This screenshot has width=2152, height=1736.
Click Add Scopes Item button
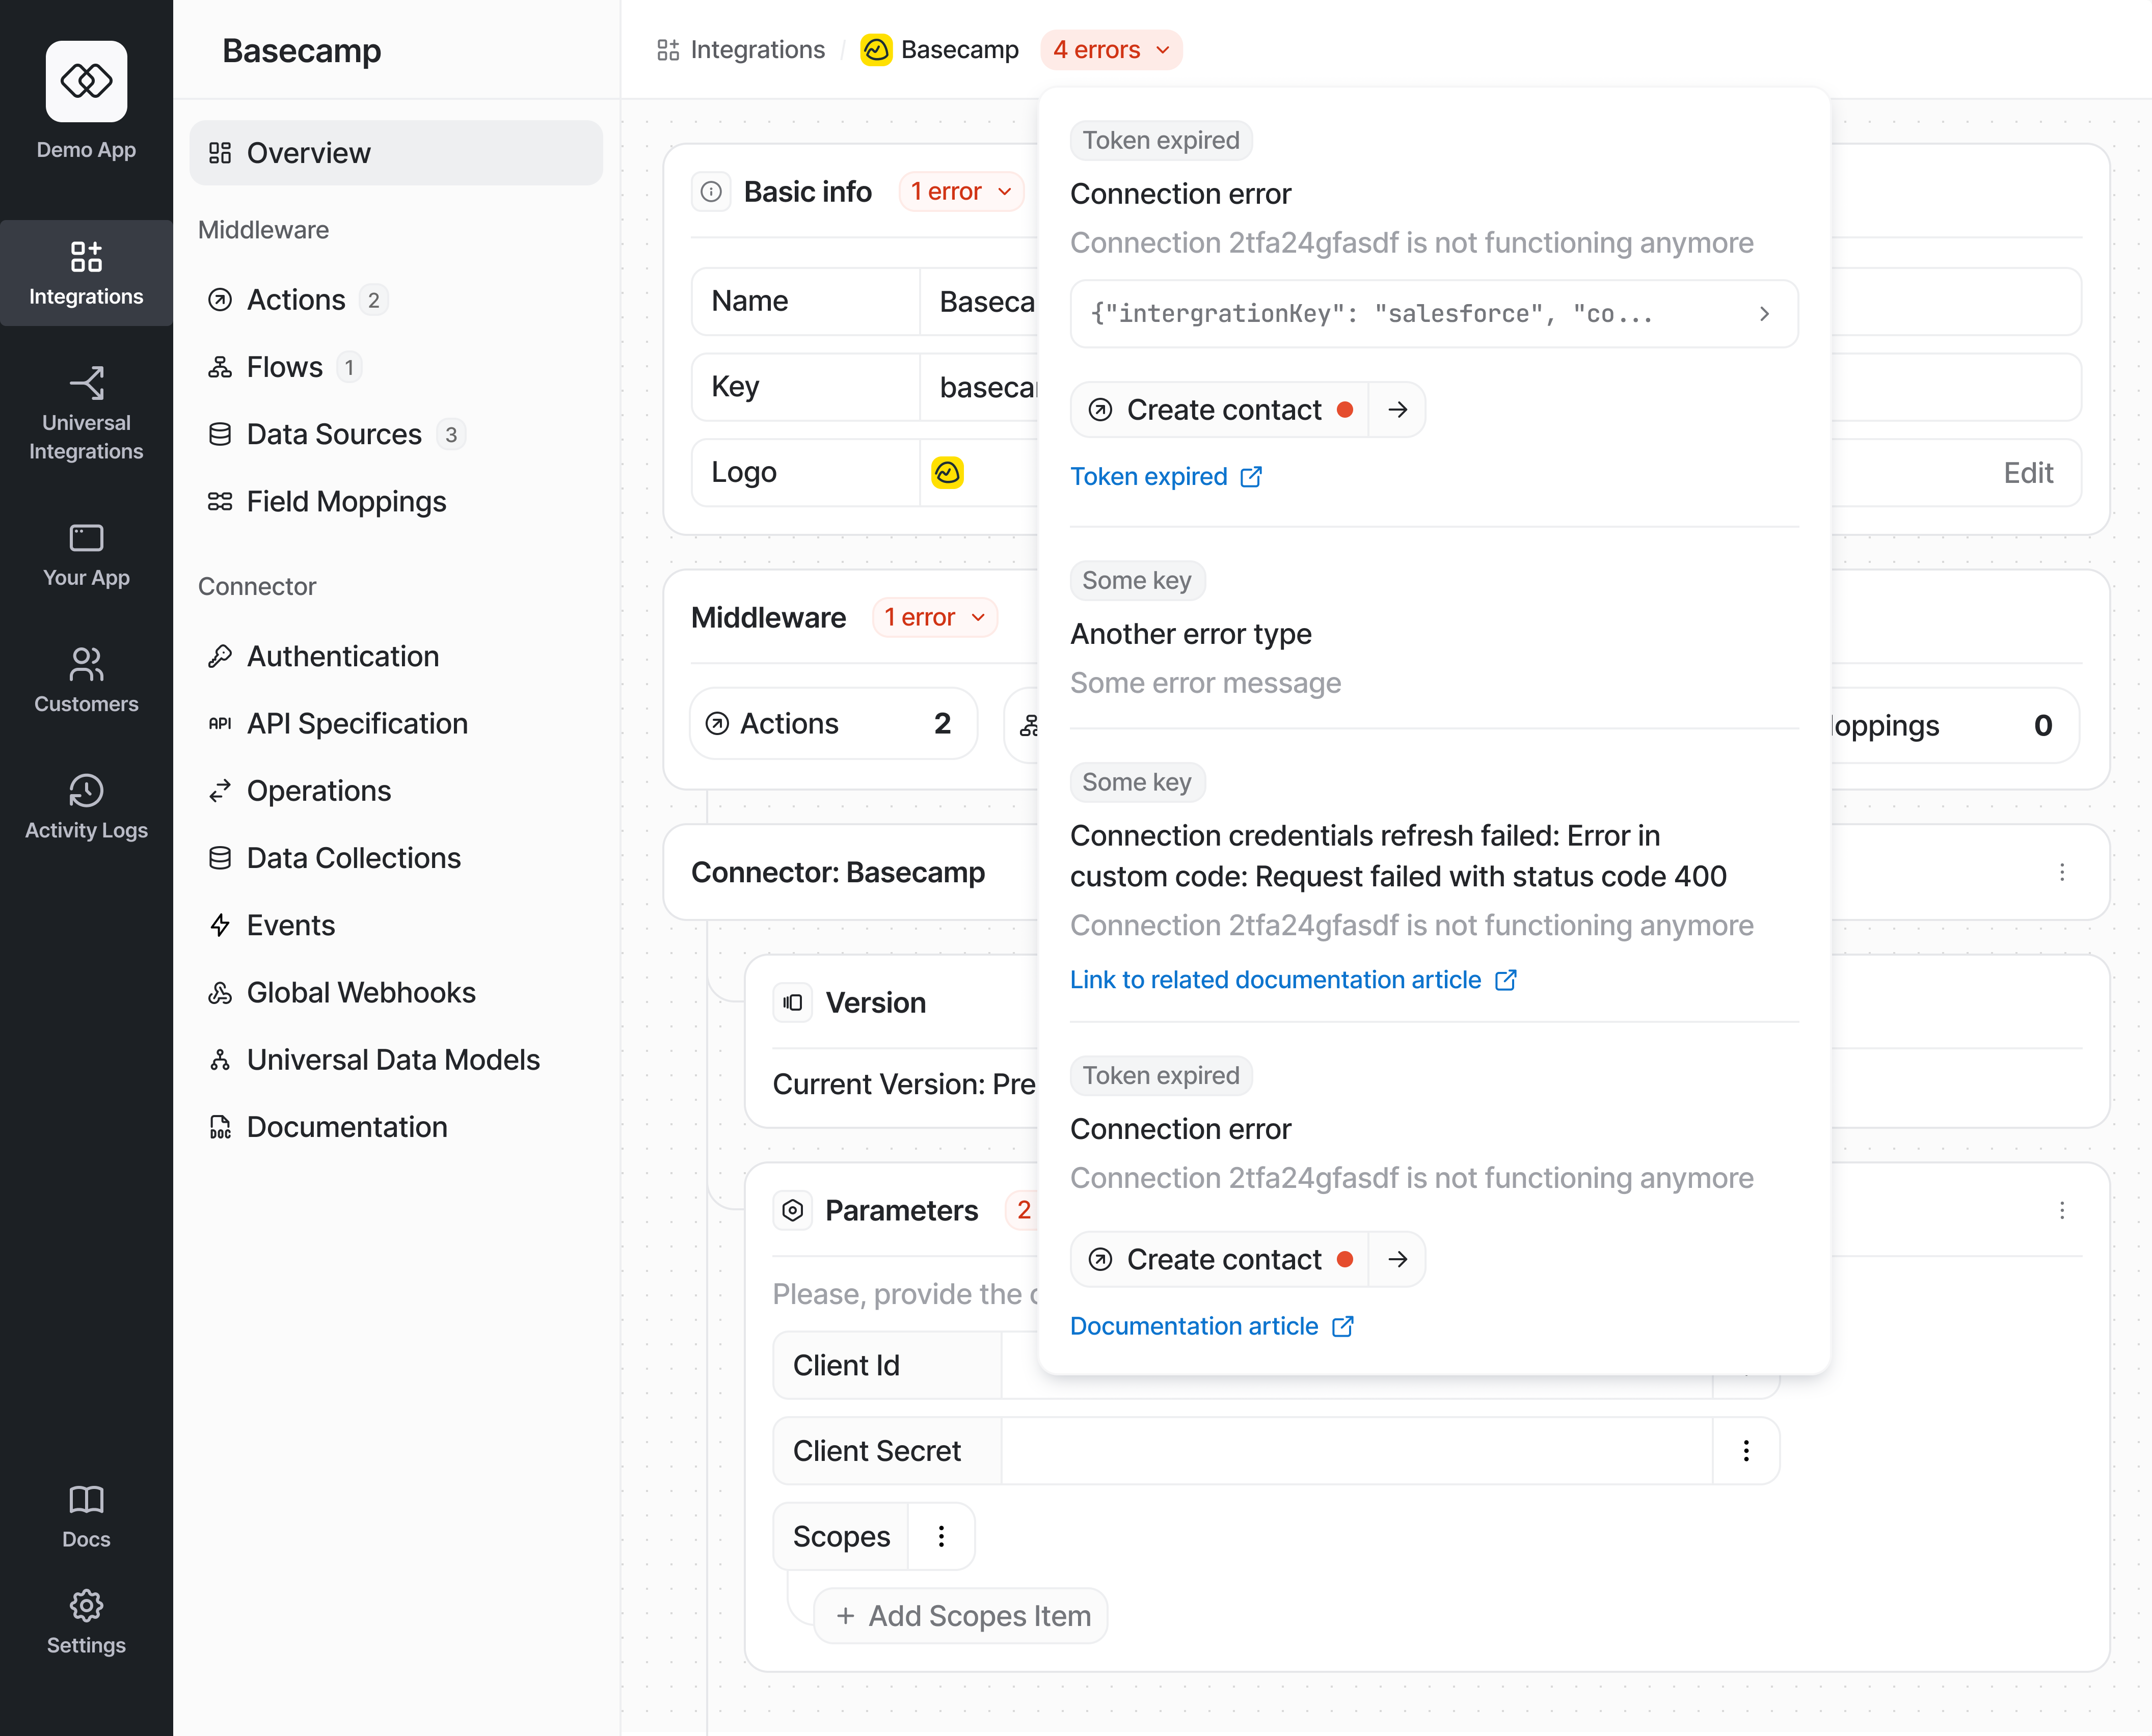(961, 1616)
